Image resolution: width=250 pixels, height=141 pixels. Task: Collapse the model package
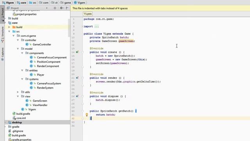(x=18, y=49)
